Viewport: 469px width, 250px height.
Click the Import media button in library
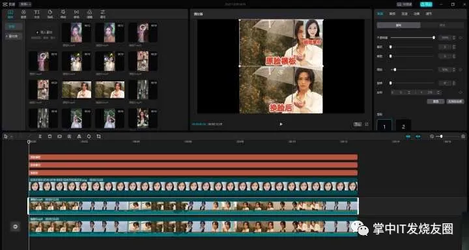point(44,34)
